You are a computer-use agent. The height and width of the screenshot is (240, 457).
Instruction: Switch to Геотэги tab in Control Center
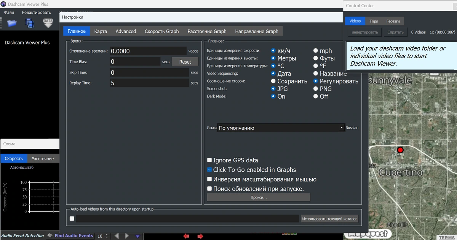pyautogui.click(x=393, y=21)
